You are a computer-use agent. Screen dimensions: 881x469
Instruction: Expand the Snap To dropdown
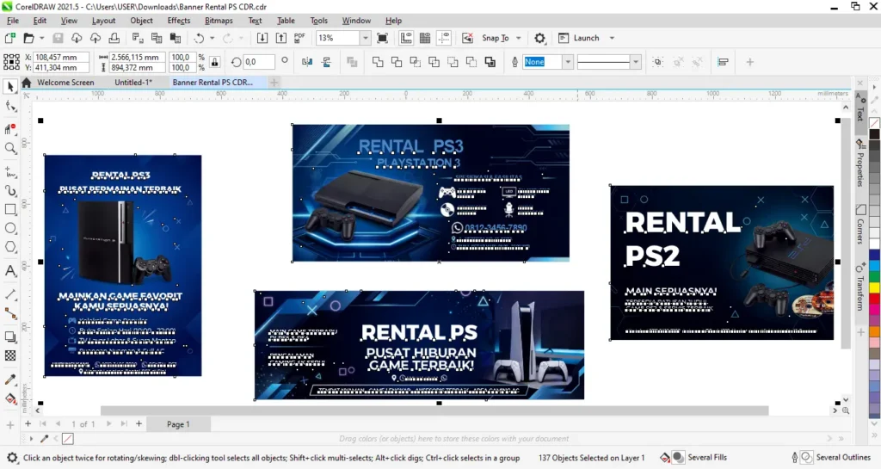coord(518,38)
